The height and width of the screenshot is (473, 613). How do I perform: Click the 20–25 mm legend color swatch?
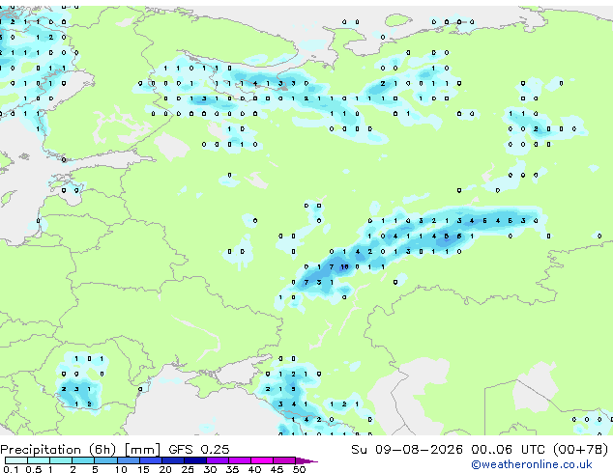tap(172, 460)
